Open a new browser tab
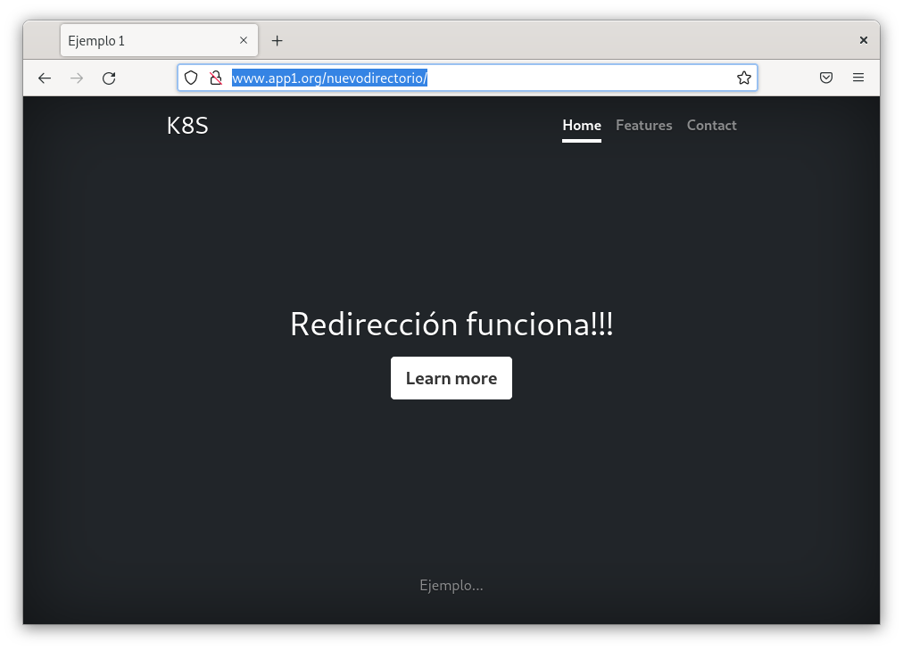The height and width of the screenshot is (650, 903). [277, 41]
